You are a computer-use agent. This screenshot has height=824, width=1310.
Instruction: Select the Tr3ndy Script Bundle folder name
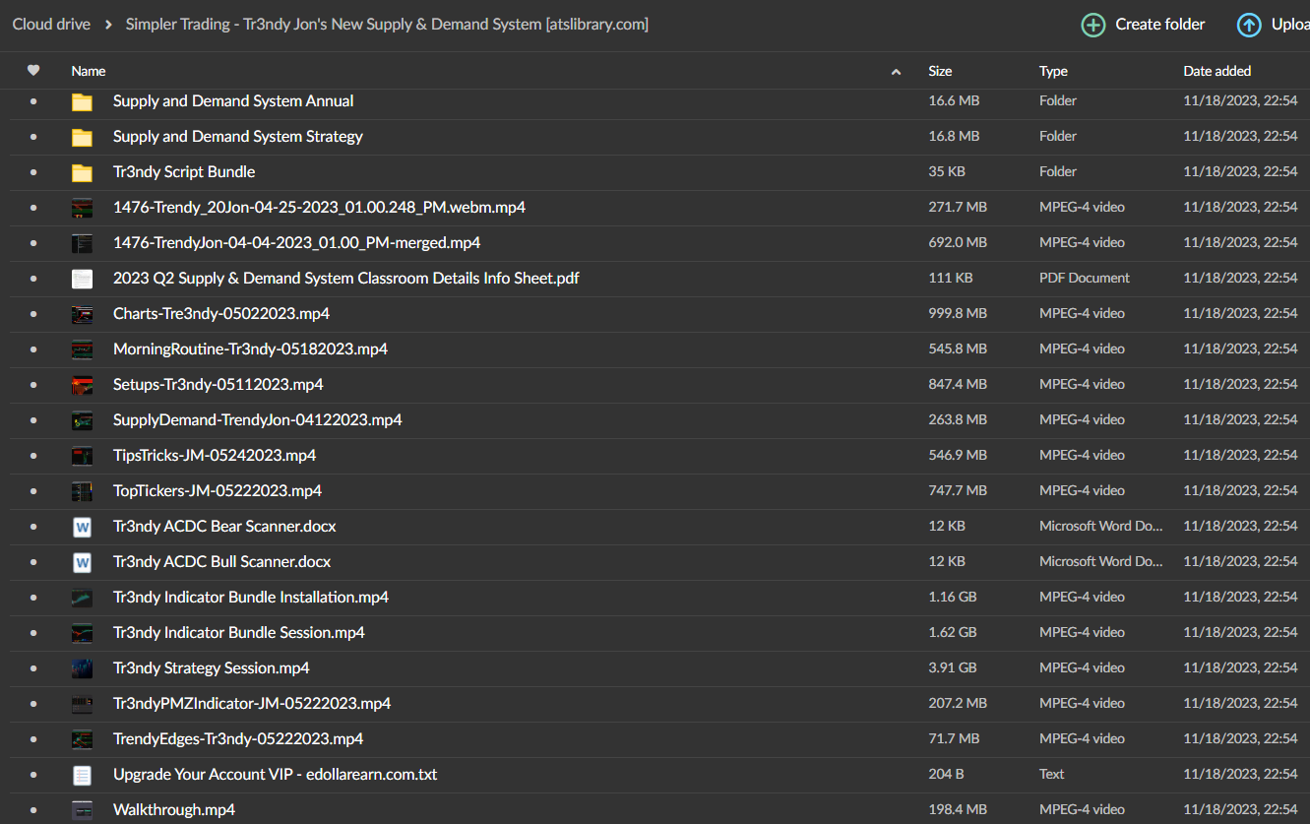point(184,172)
